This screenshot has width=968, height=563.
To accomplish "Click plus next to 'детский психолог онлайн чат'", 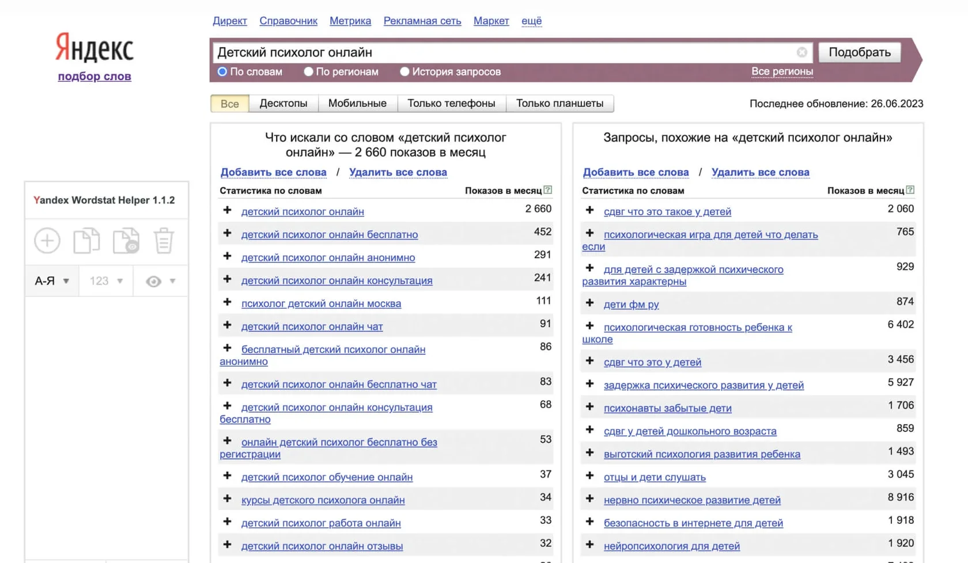I will 228,326.
